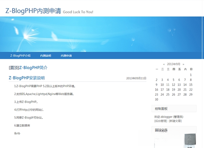Click the step 6.建立数据库

(x=22, y=125)
